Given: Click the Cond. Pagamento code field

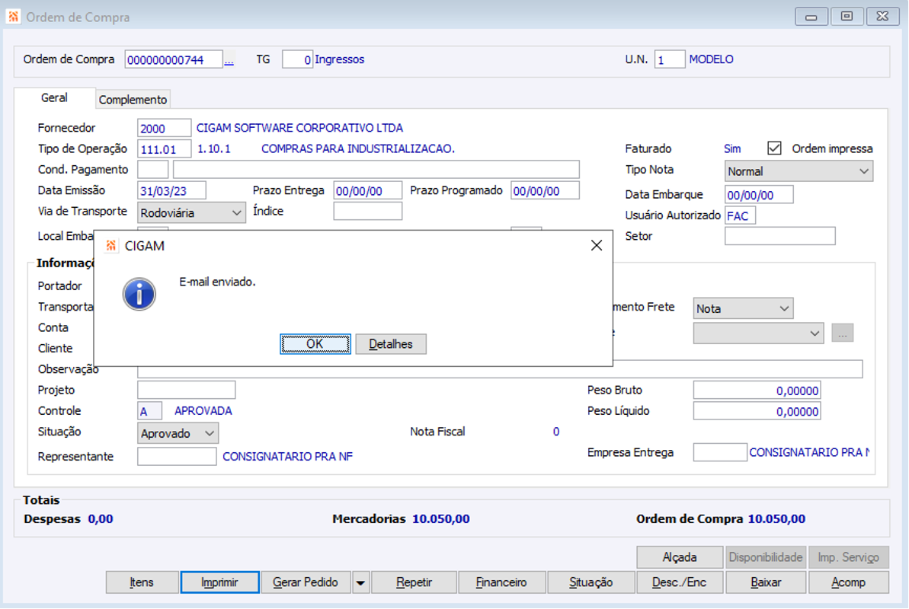Looking at the screenshot, I should (153, 170).
